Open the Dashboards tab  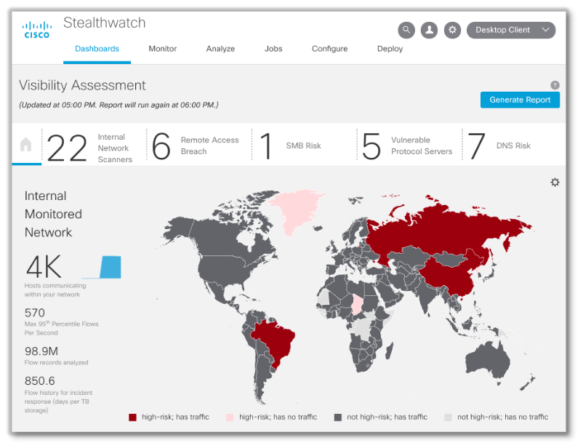coord(97,49)
